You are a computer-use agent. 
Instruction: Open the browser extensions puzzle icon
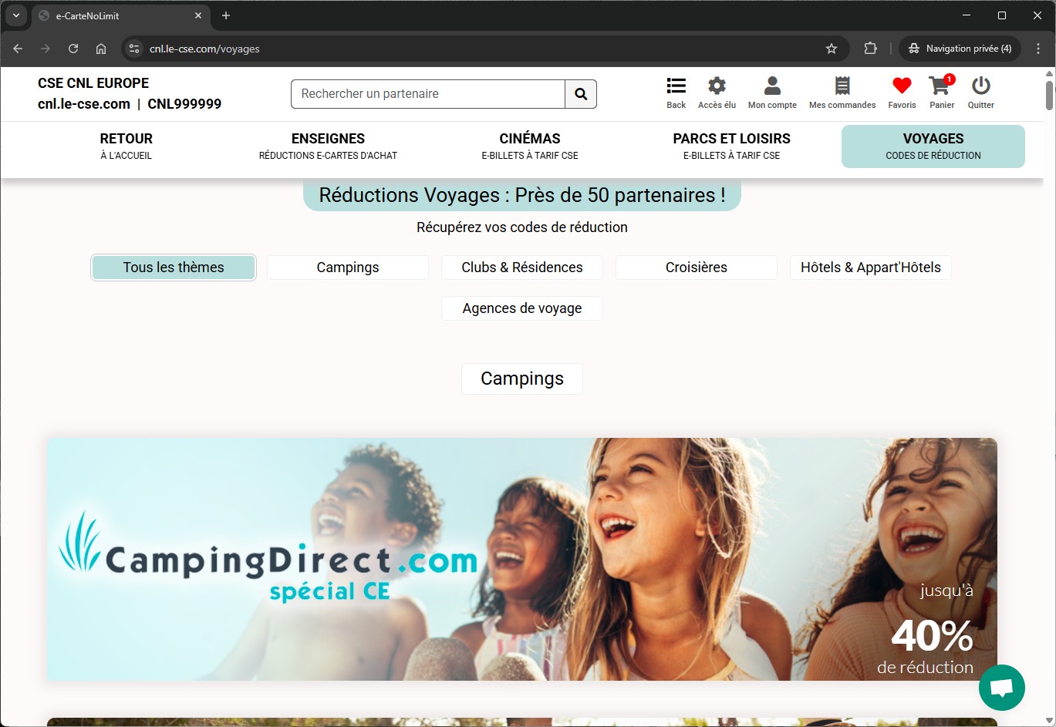click(x=870, y=49)
